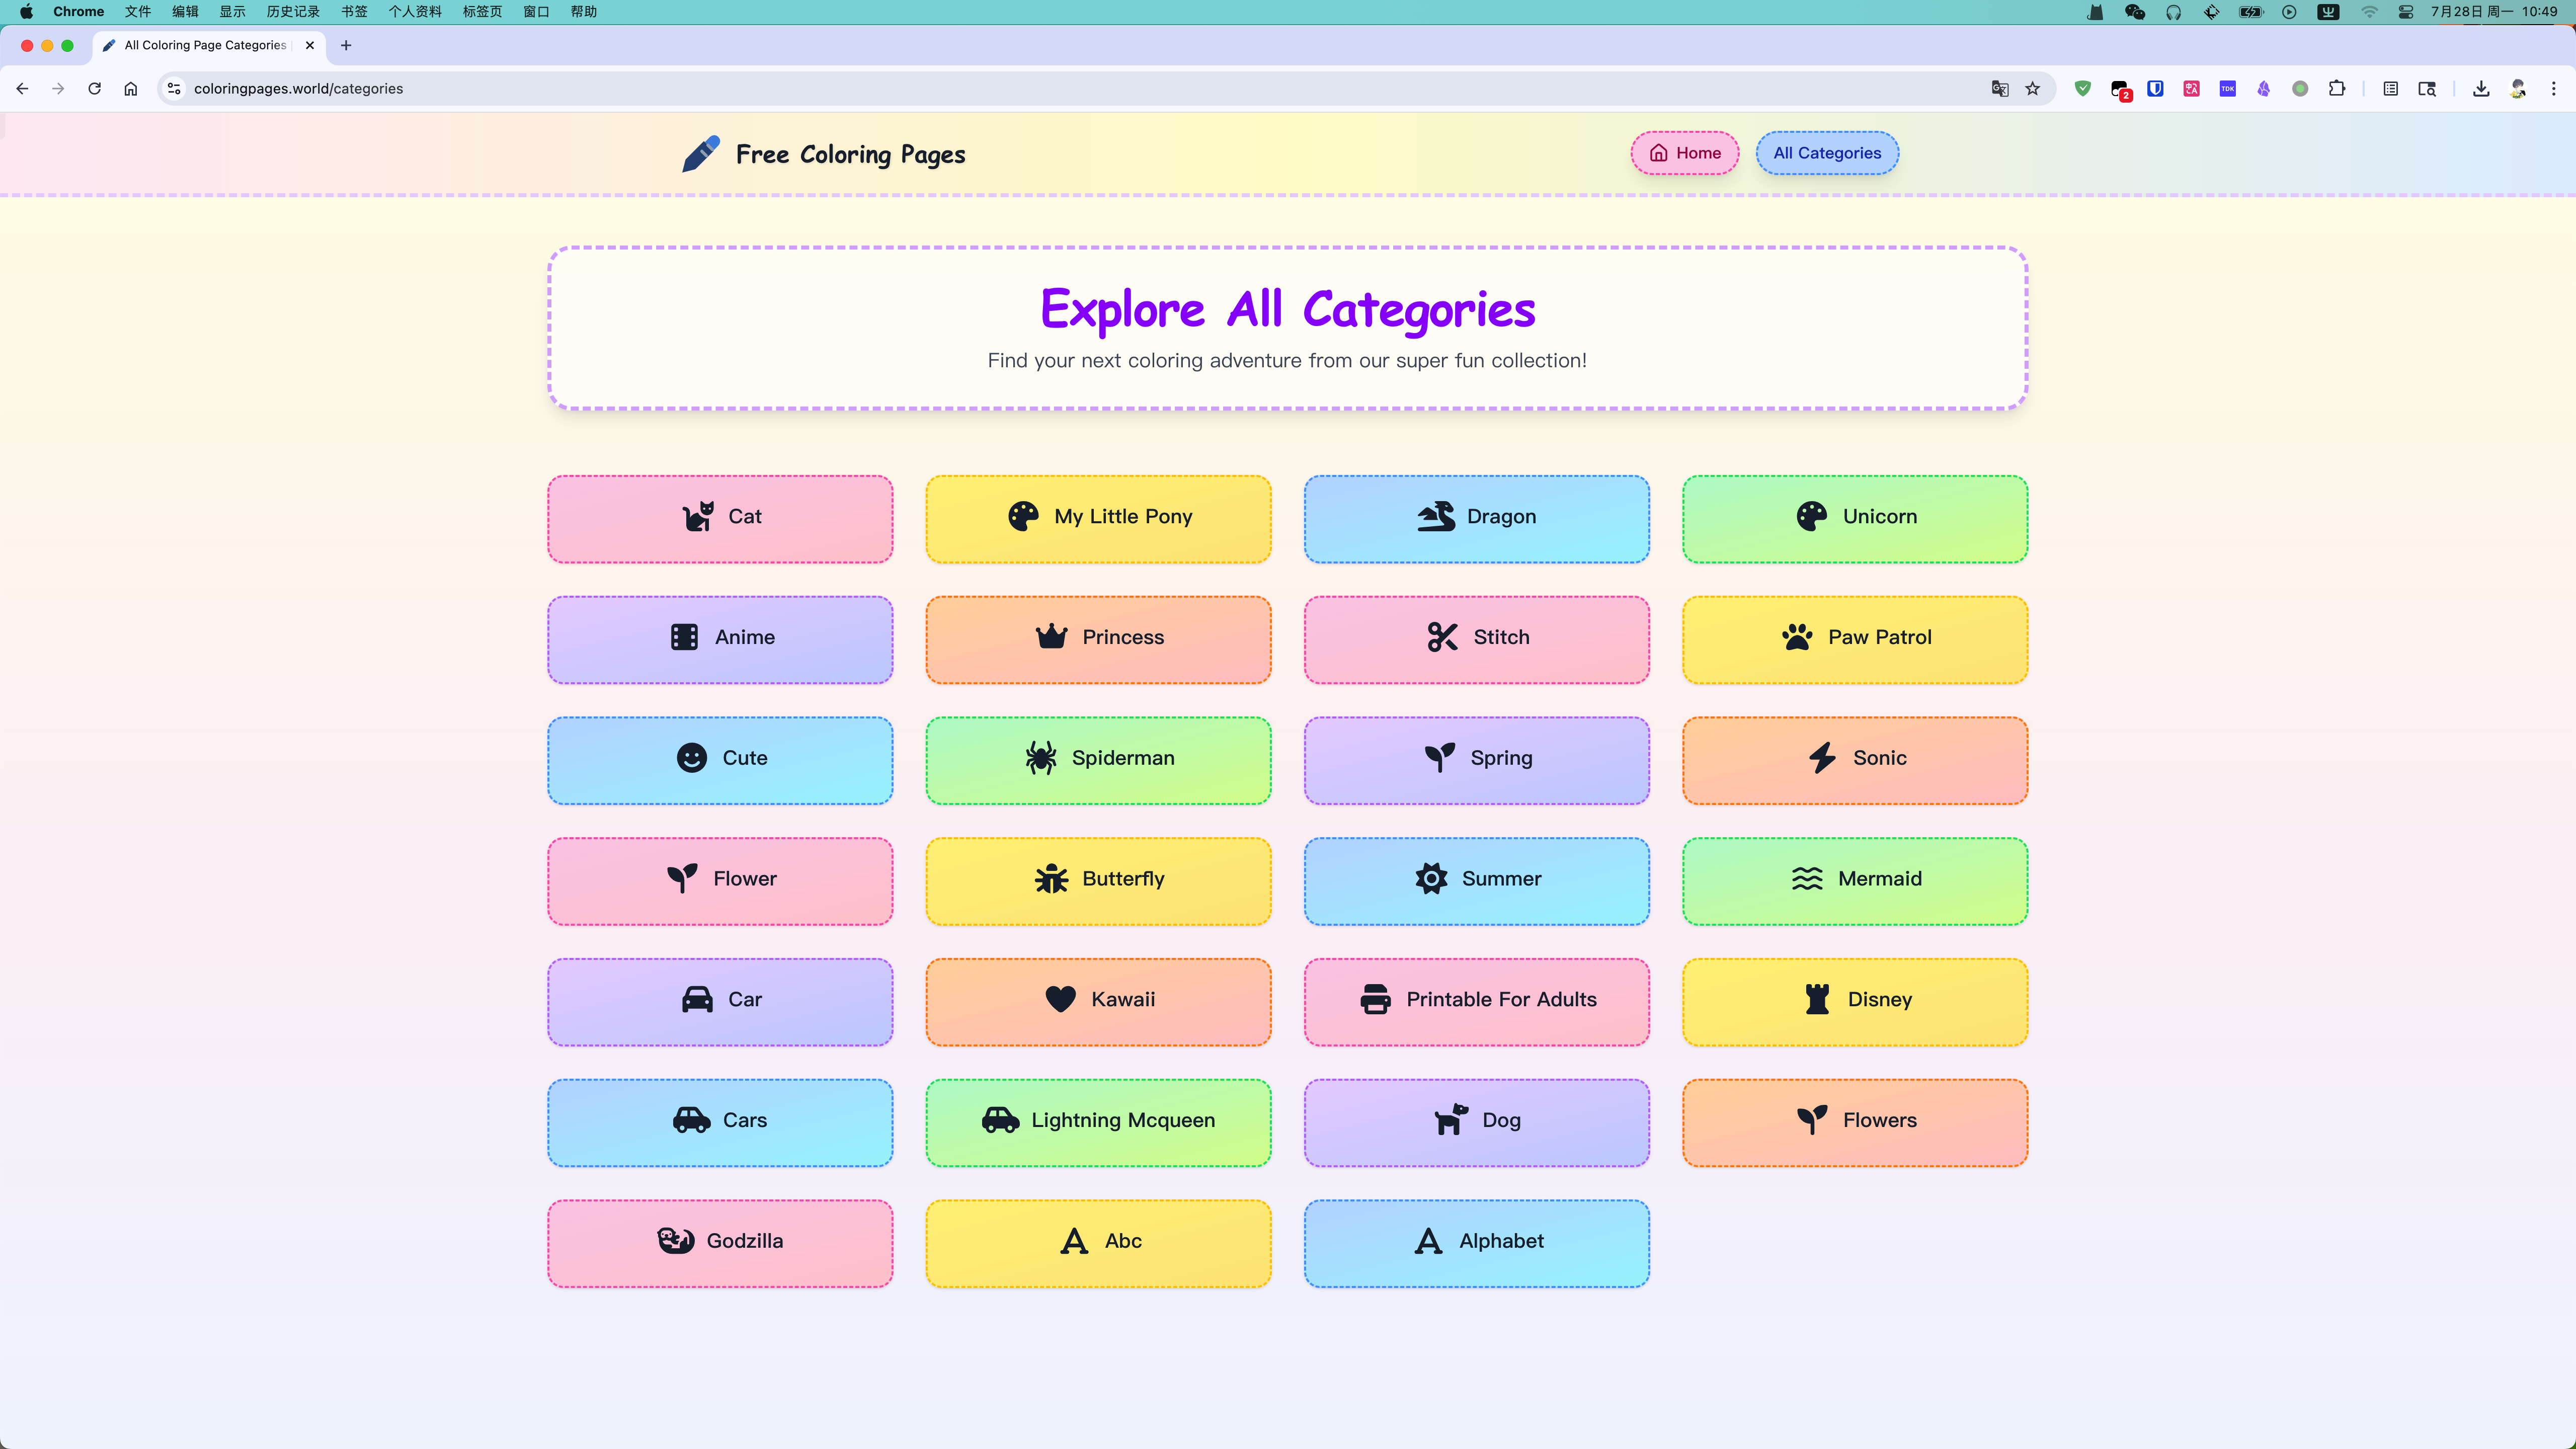Bookmark this page with the star icon
The image size is (2576, 1449).
pos(2032,89)
